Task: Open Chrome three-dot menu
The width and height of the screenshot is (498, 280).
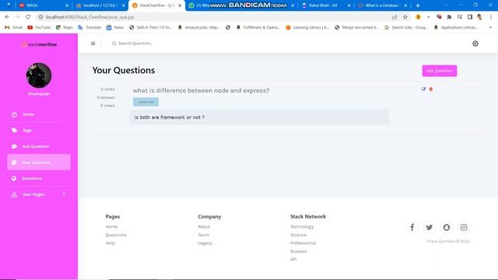Action: point(491,17)
